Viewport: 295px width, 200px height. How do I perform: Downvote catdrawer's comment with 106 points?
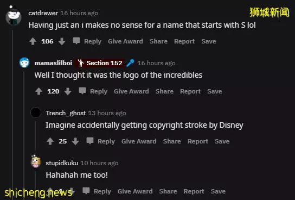[x=62, y=41]
